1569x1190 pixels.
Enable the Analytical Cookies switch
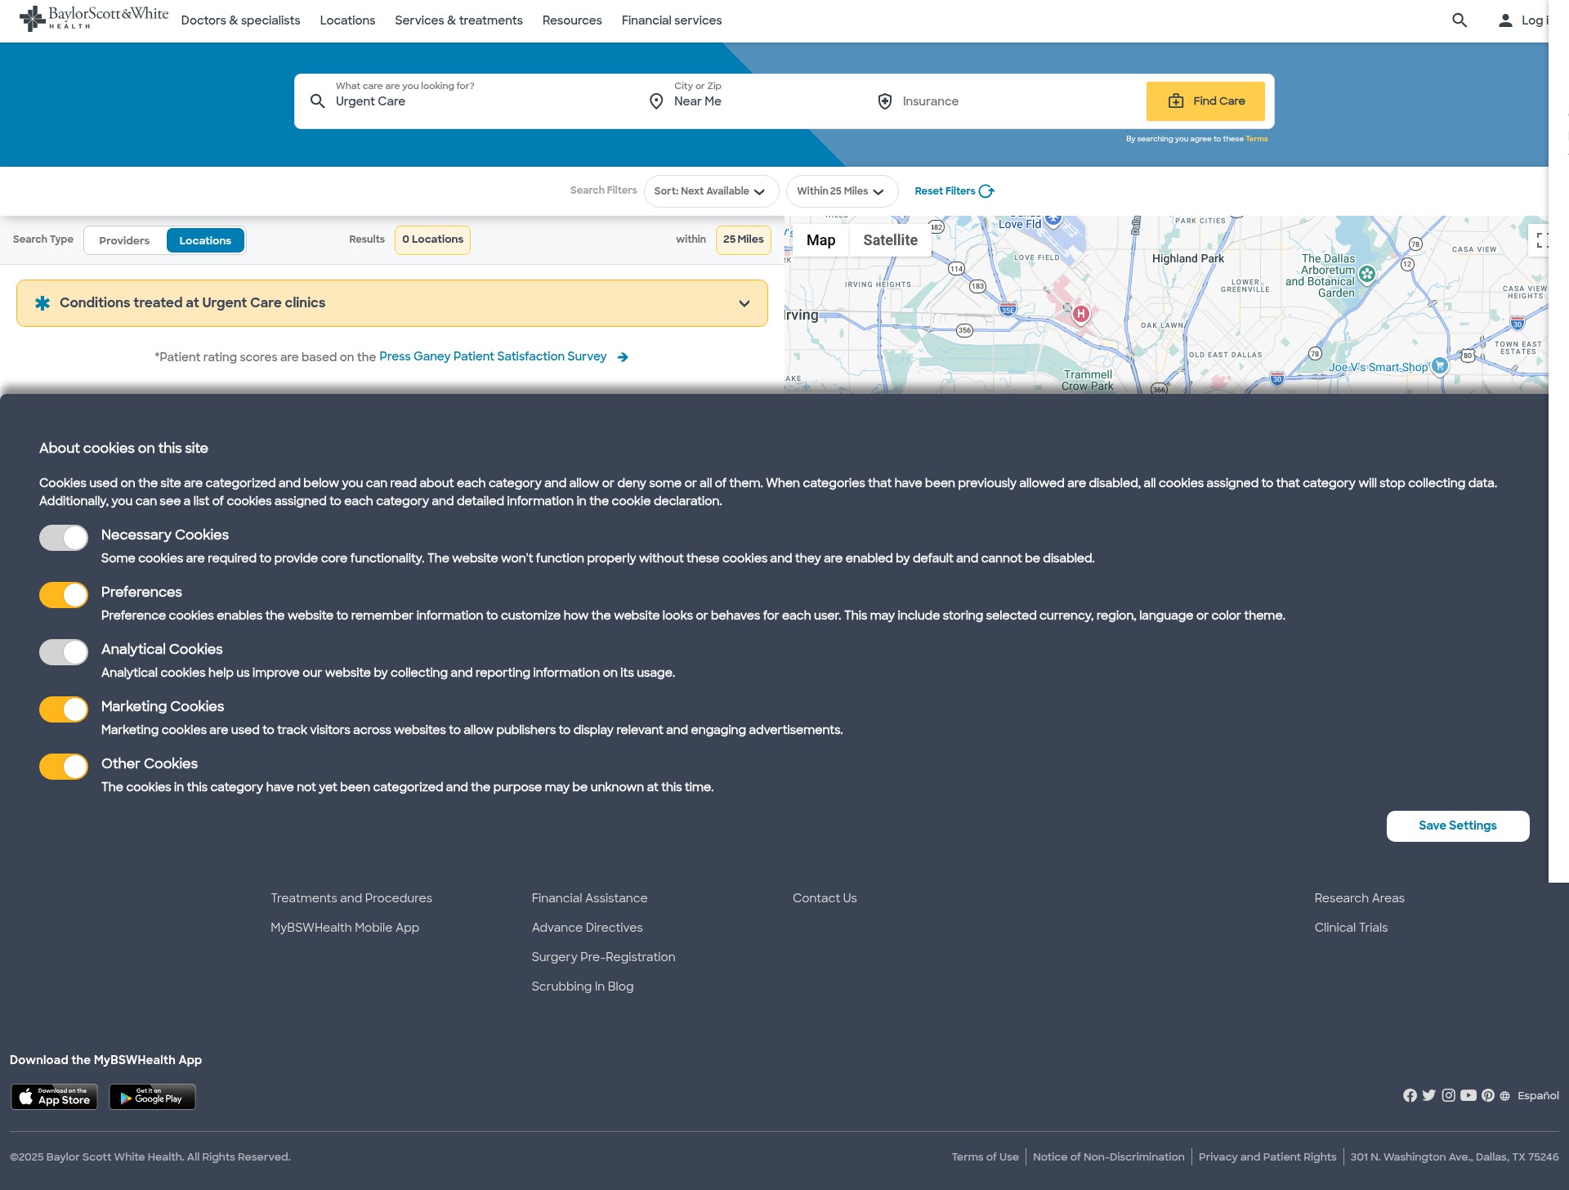click(x=64, y=652)
